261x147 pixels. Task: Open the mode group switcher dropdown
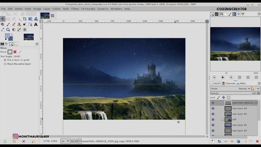click(256, 89)
